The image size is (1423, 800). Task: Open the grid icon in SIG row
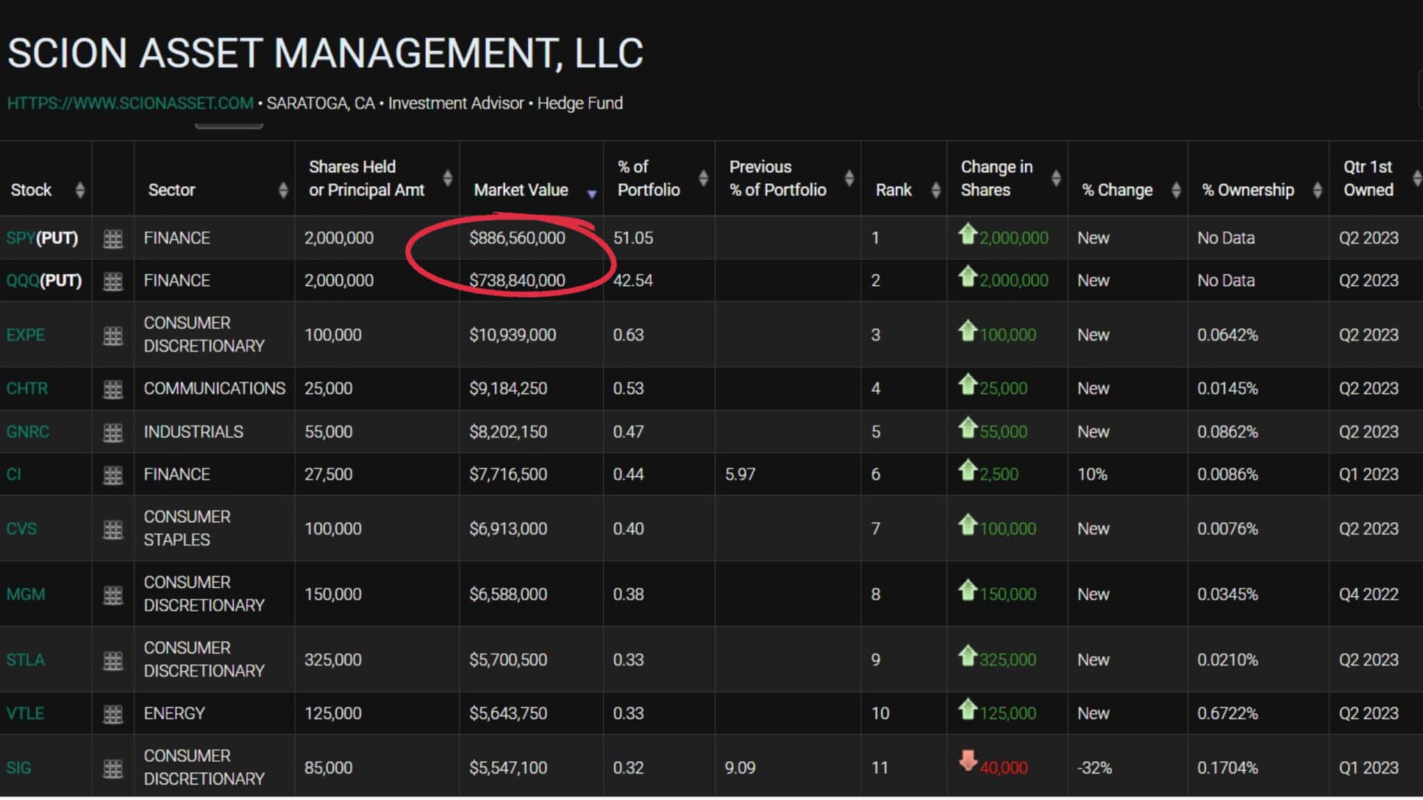coord(113,769)
